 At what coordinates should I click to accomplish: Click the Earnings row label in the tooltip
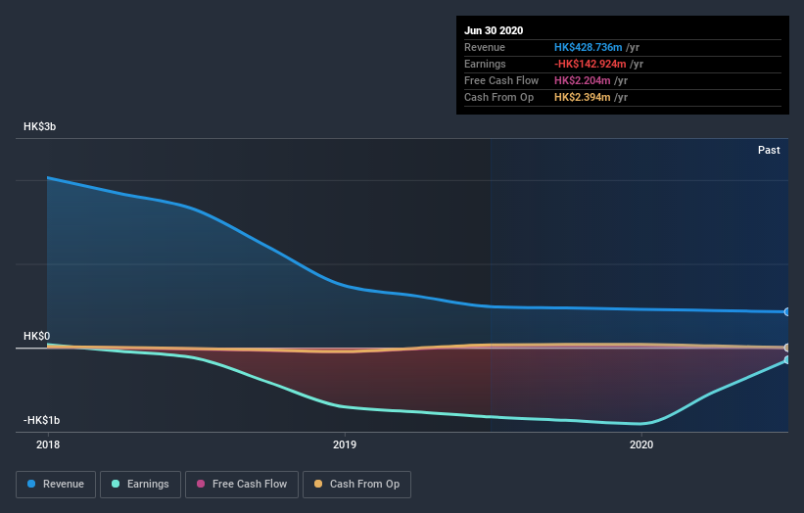pos(485,64)
